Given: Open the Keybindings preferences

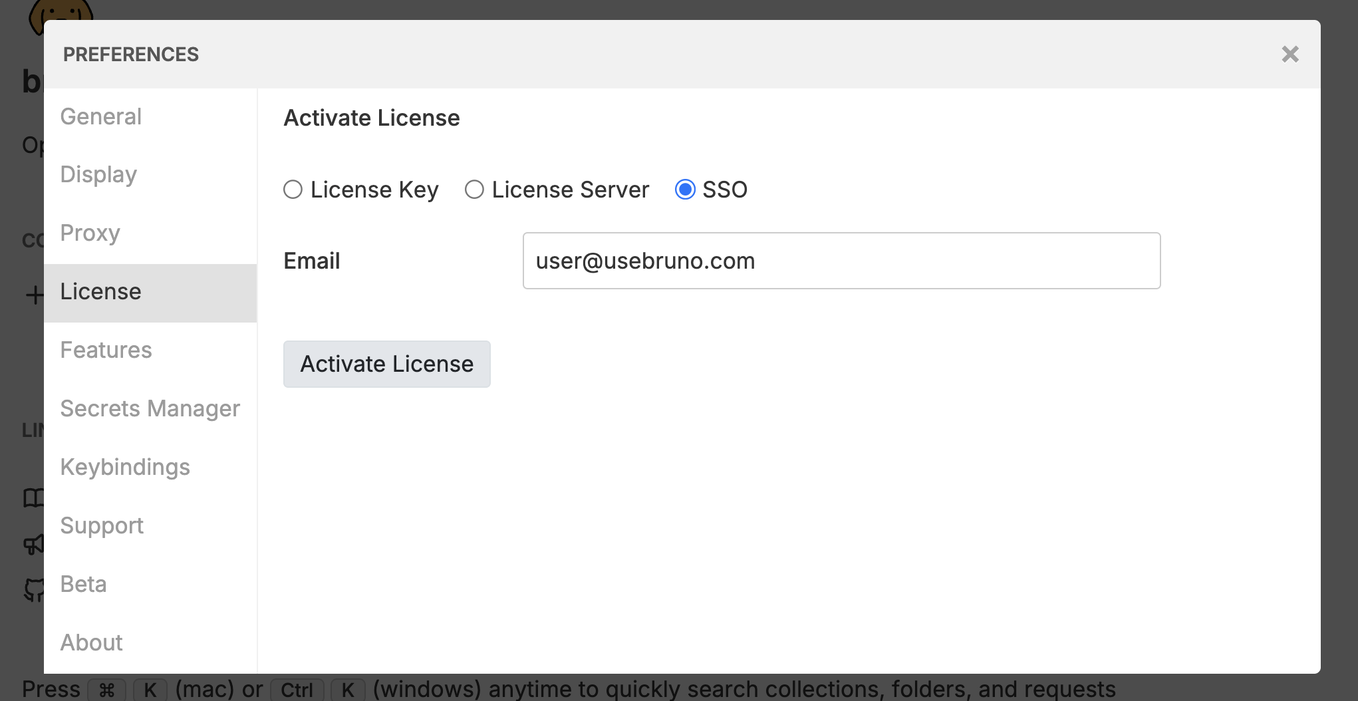Looking at the screenshot, I should pos(125,467).
